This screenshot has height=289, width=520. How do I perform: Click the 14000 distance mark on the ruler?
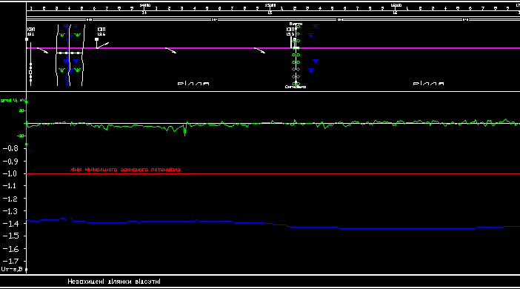click(x=144, y=5)
